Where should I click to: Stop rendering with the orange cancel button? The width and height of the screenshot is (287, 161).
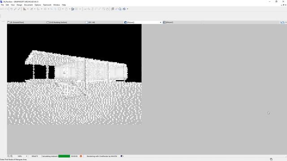tap(81, 156)
